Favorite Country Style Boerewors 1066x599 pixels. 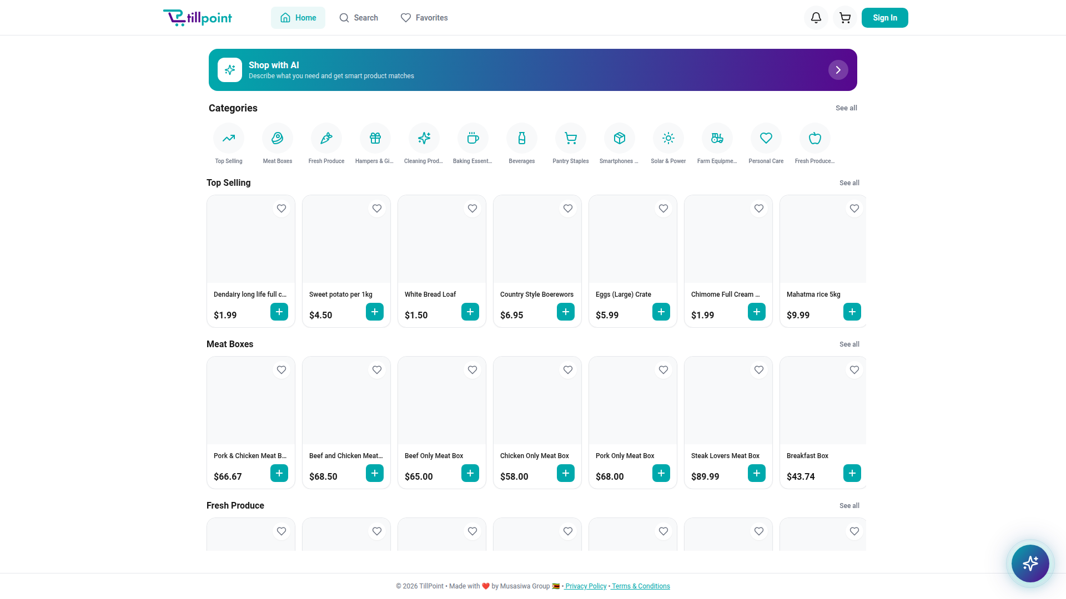point(568,209)
